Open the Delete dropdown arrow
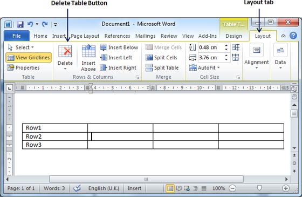 pos(65,69)
